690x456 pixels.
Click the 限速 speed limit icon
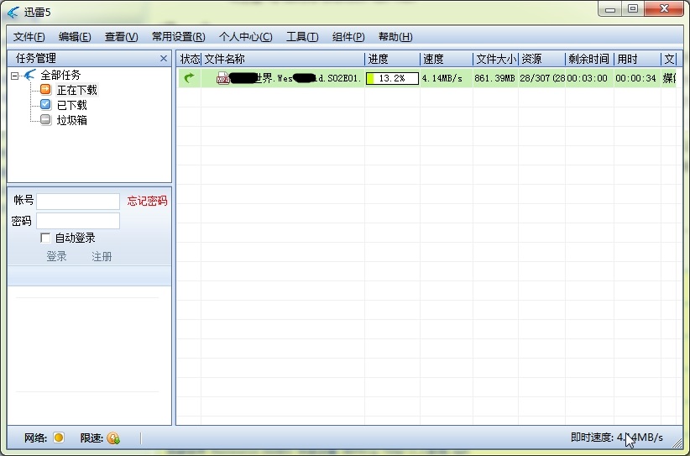pyautogui.click(x=113, y=438)
